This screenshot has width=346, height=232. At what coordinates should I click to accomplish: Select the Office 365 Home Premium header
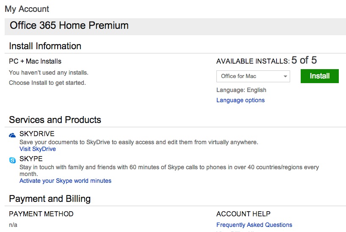(69, 25)
